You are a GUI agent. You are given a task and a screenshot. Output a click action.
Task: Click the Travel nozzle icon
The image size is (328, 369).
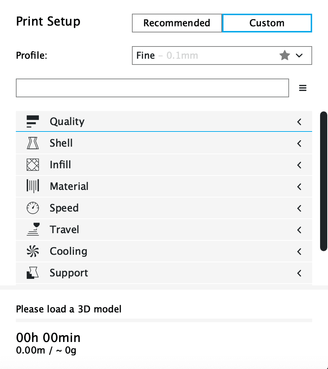coord(33,230)
